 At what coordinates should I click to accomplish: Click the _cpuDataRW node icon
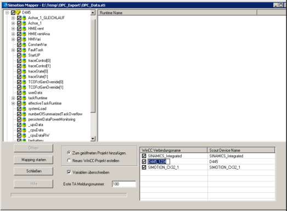(x=24, y=135)
